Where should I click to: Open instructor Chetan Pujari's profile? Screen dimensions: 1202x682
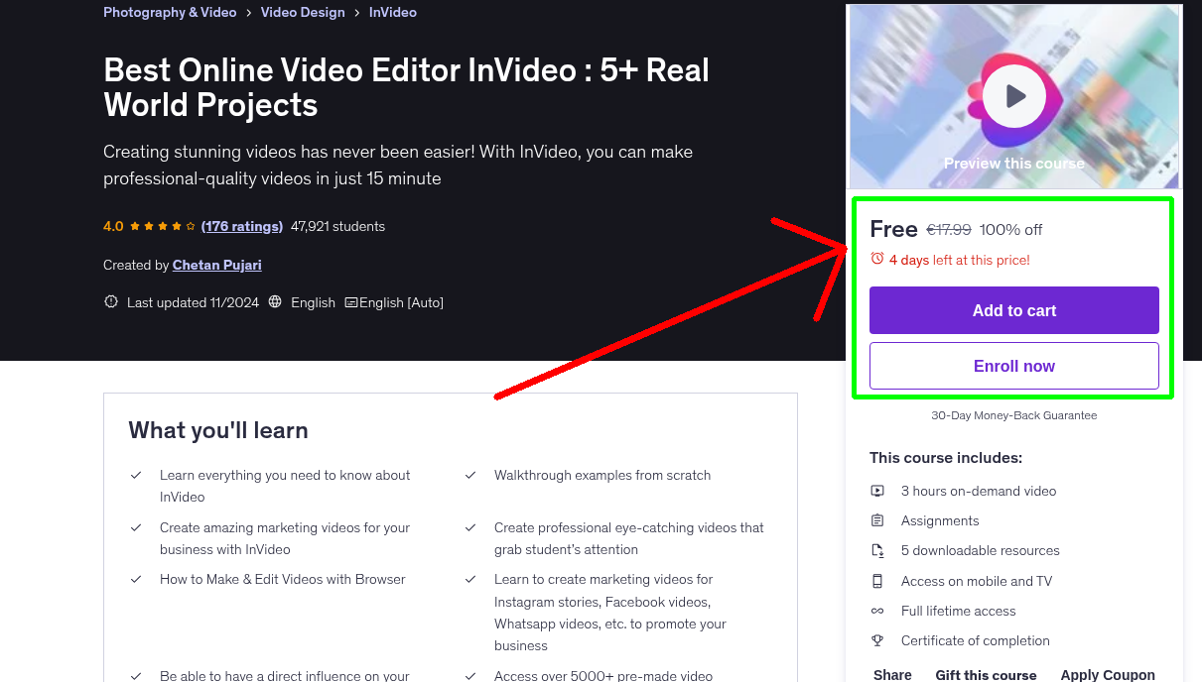point(216,265)
